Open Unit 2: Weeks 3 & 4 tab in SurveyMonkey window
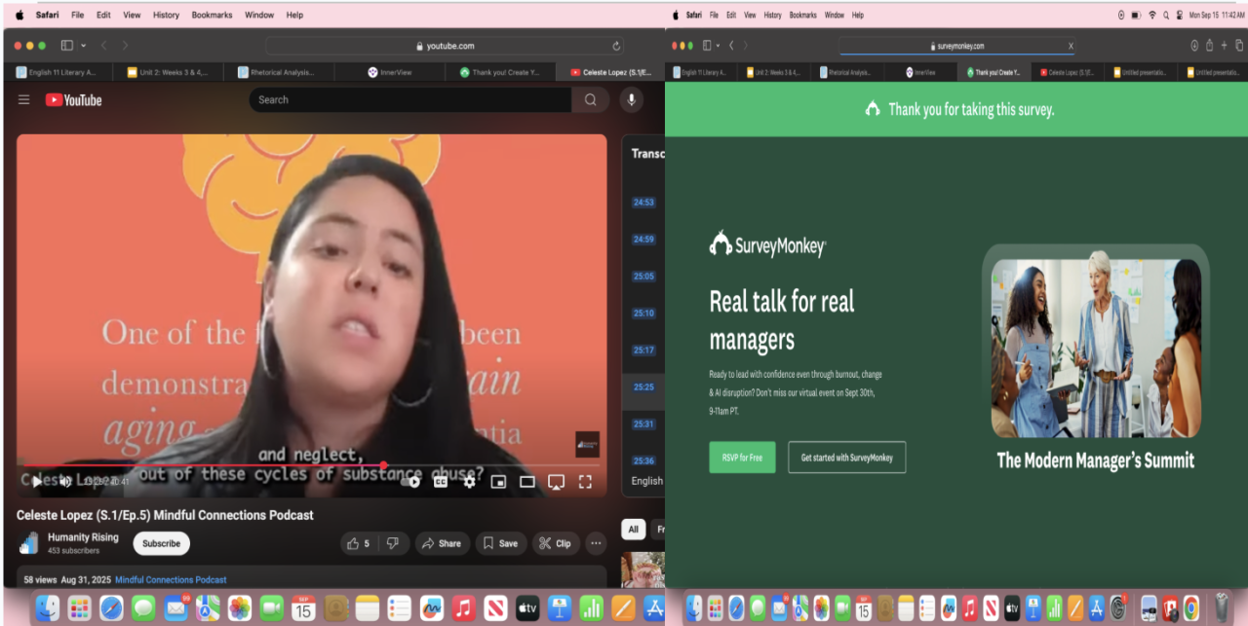This screenshot has height=626, width=1248. click(x=772, y=72)
